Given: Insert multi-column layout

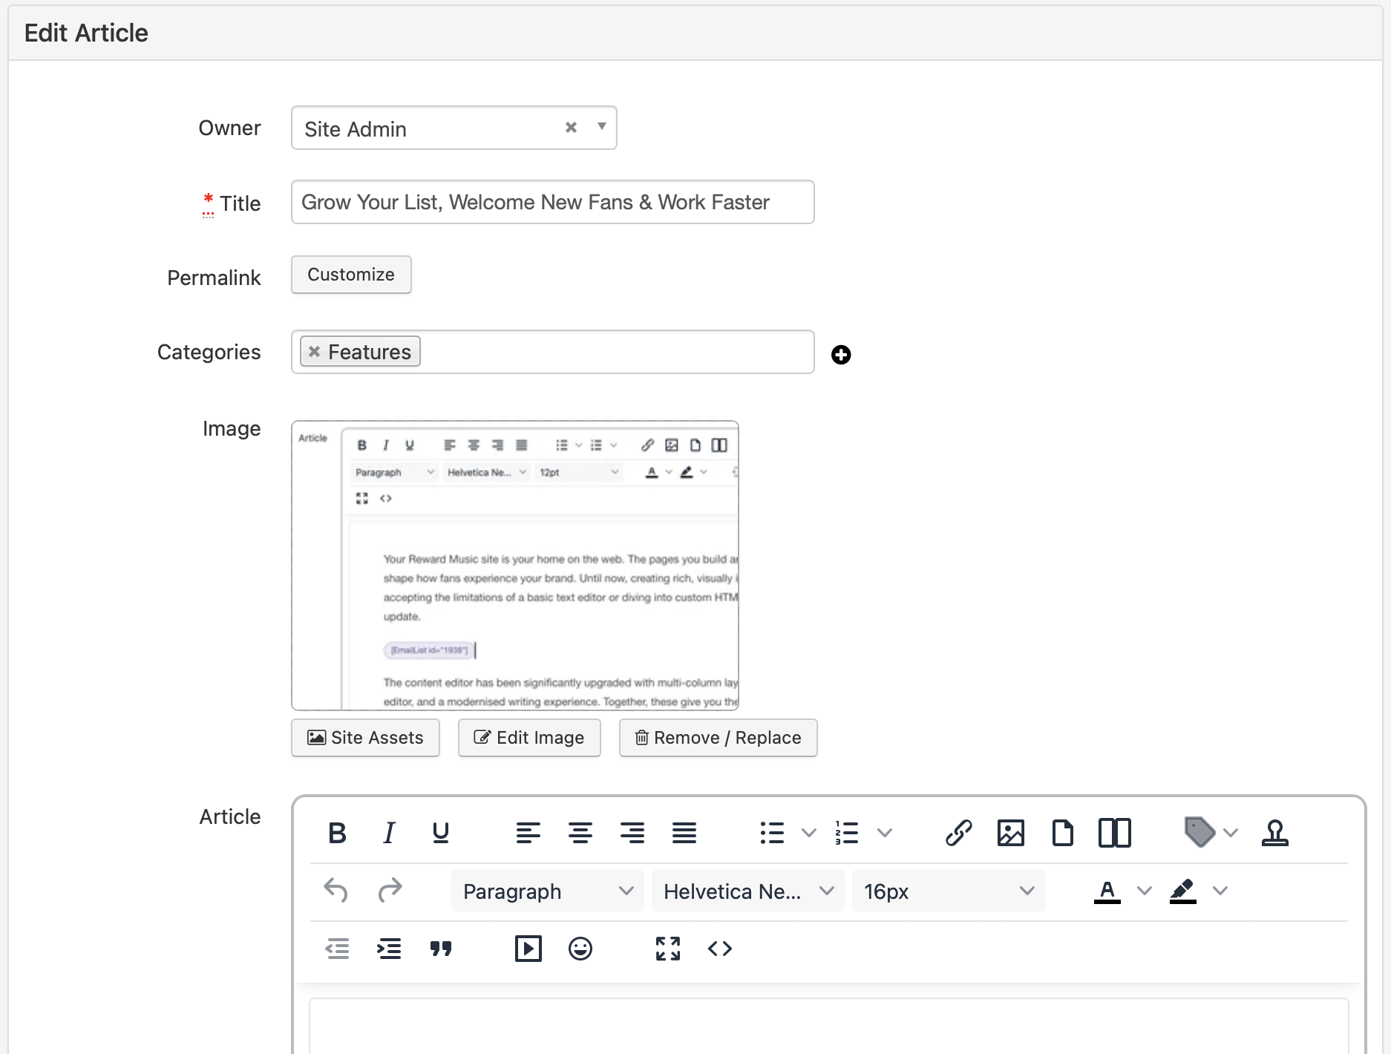Looking at the screenshot, I should click(1115, 833).
